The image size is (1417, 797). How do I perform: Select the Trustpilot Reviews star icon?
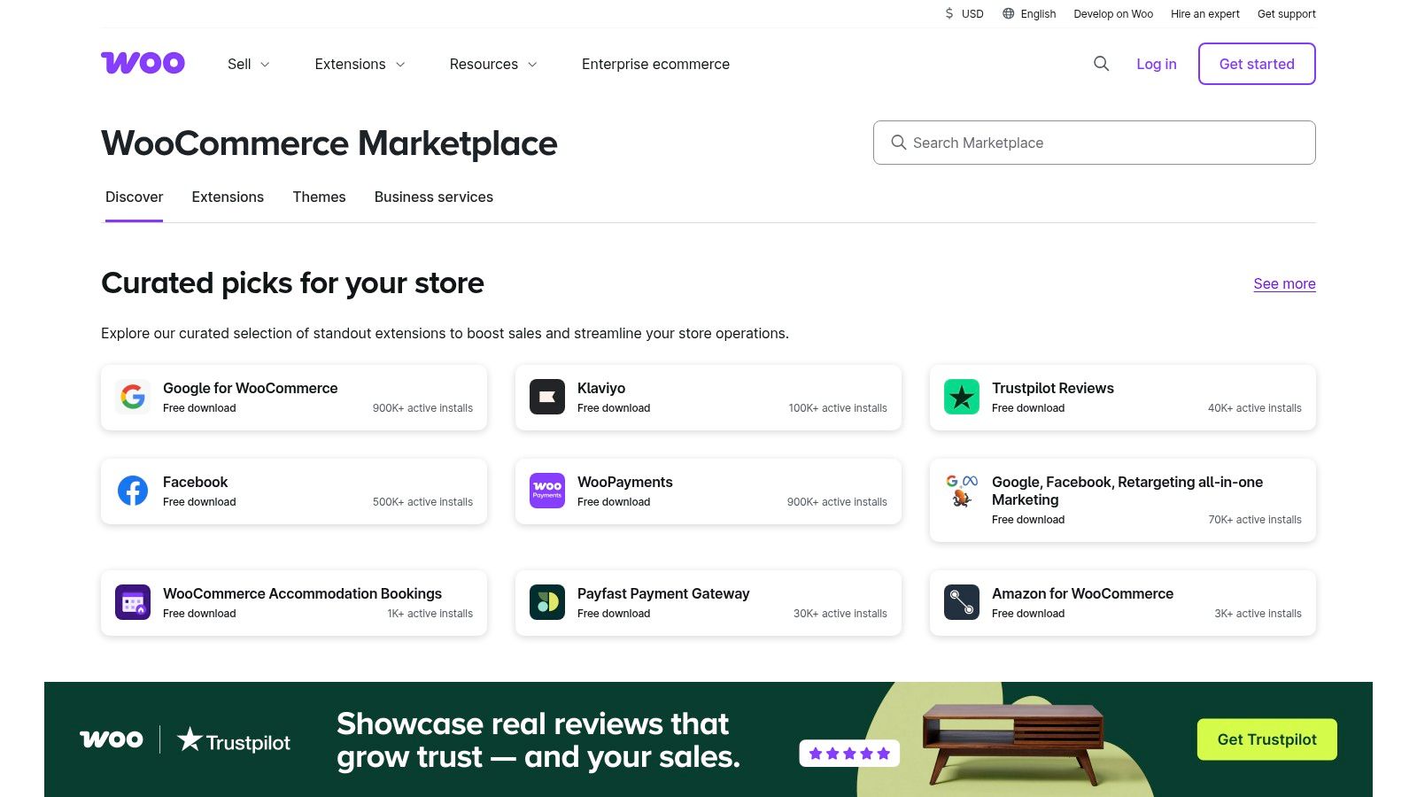(962, 397)
